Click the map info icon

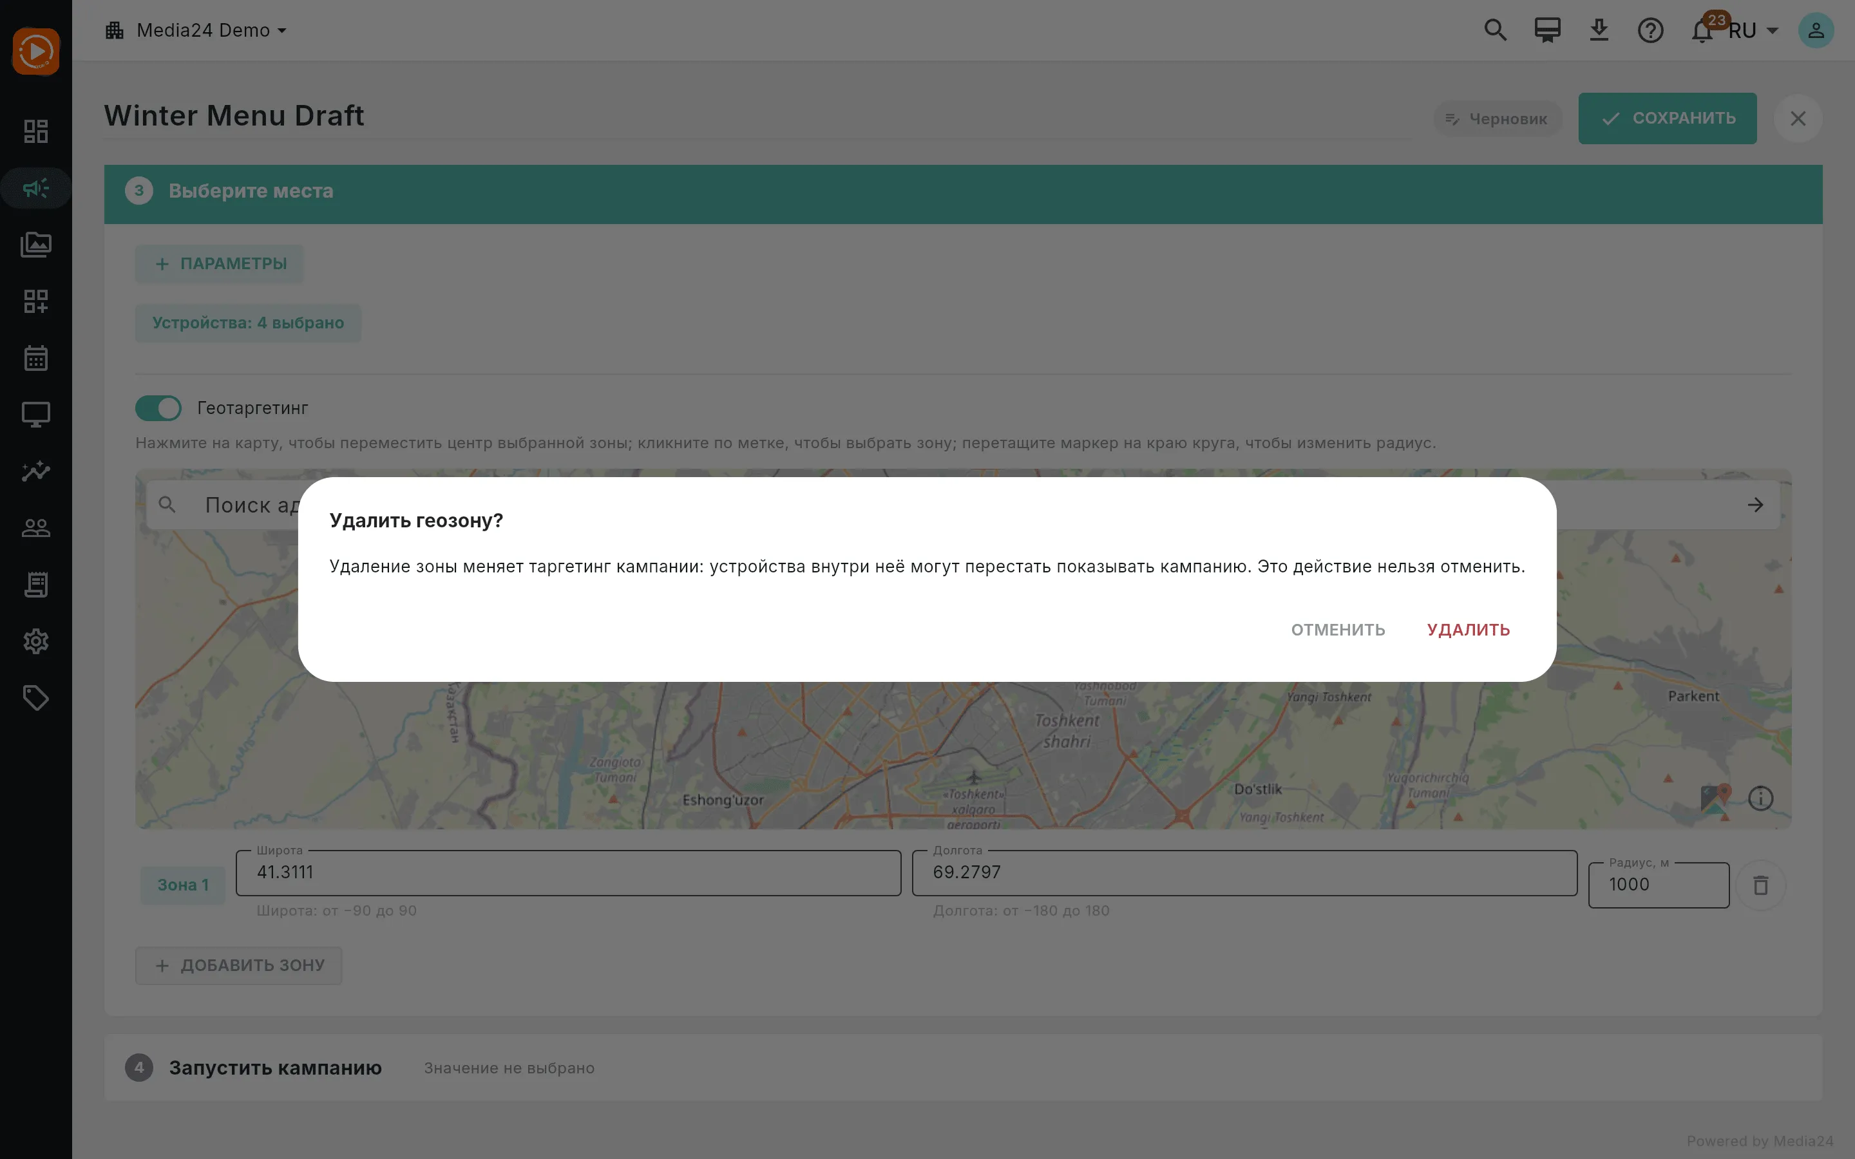click(x=1761, y=798)
